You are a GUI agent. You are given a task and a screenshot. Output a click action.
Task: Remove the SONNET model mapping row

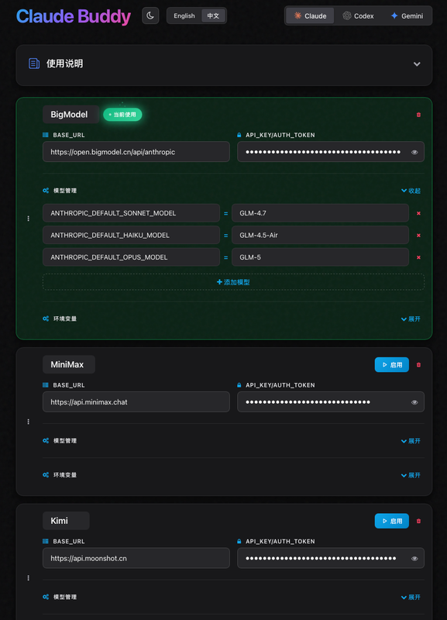pos(418,213)
